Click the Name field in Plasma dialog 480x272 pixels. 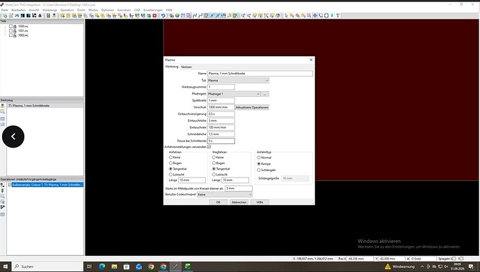click(x=260, y=74)
